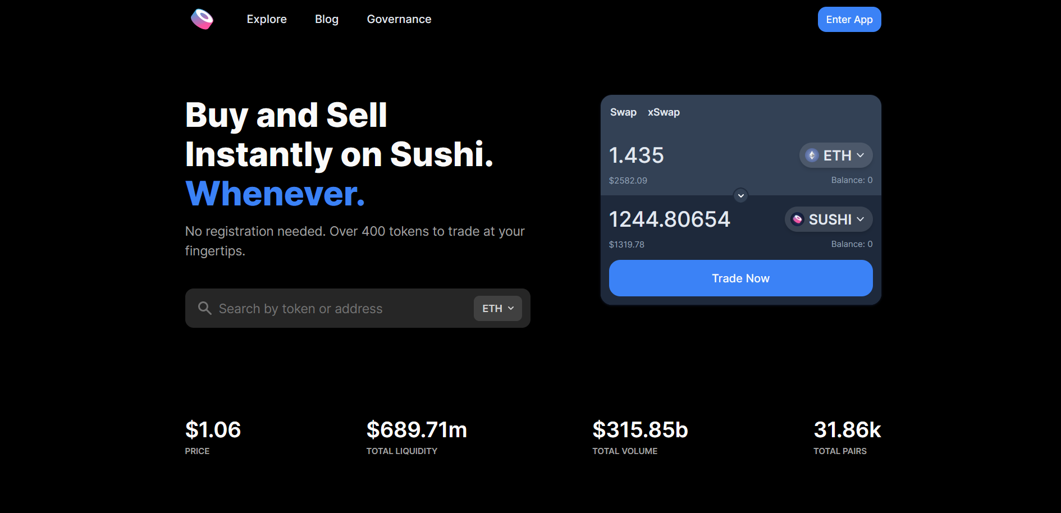Click the $1.06 price stat
Viewport: 1061px width, 513px height.
click(213, 430)
